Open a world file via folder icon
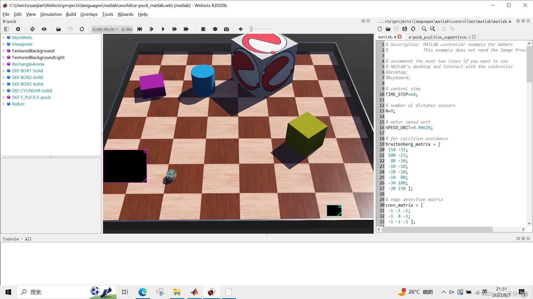533x299 pixels. click(59, 29)
